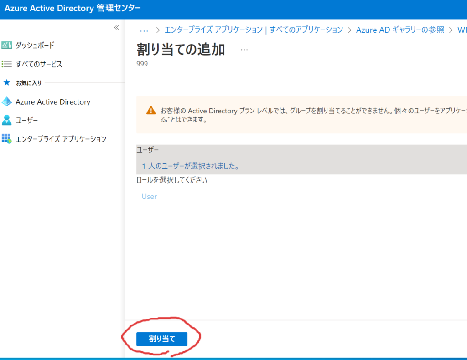Click the ロールを選択してください text

171,180
